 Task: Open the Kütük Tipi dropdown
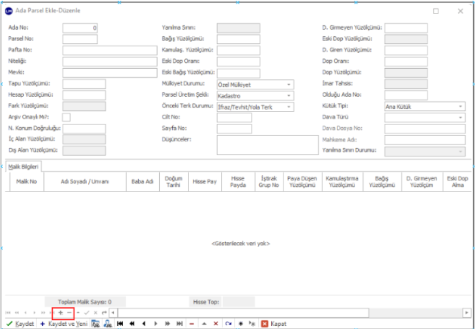coord(460,107)
